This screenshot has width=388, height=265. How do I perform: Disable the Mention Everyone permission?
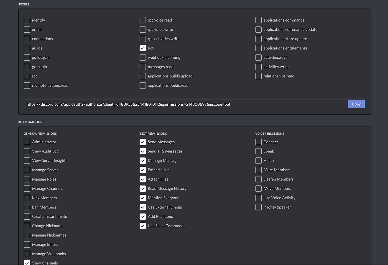point(142,198)
